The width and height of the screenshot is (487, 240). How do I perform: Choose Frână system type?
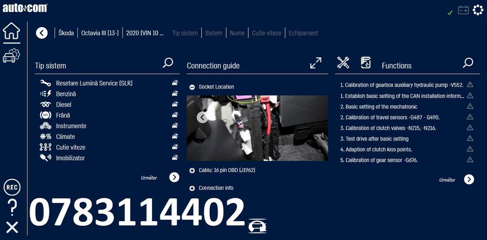click(63, 115)
